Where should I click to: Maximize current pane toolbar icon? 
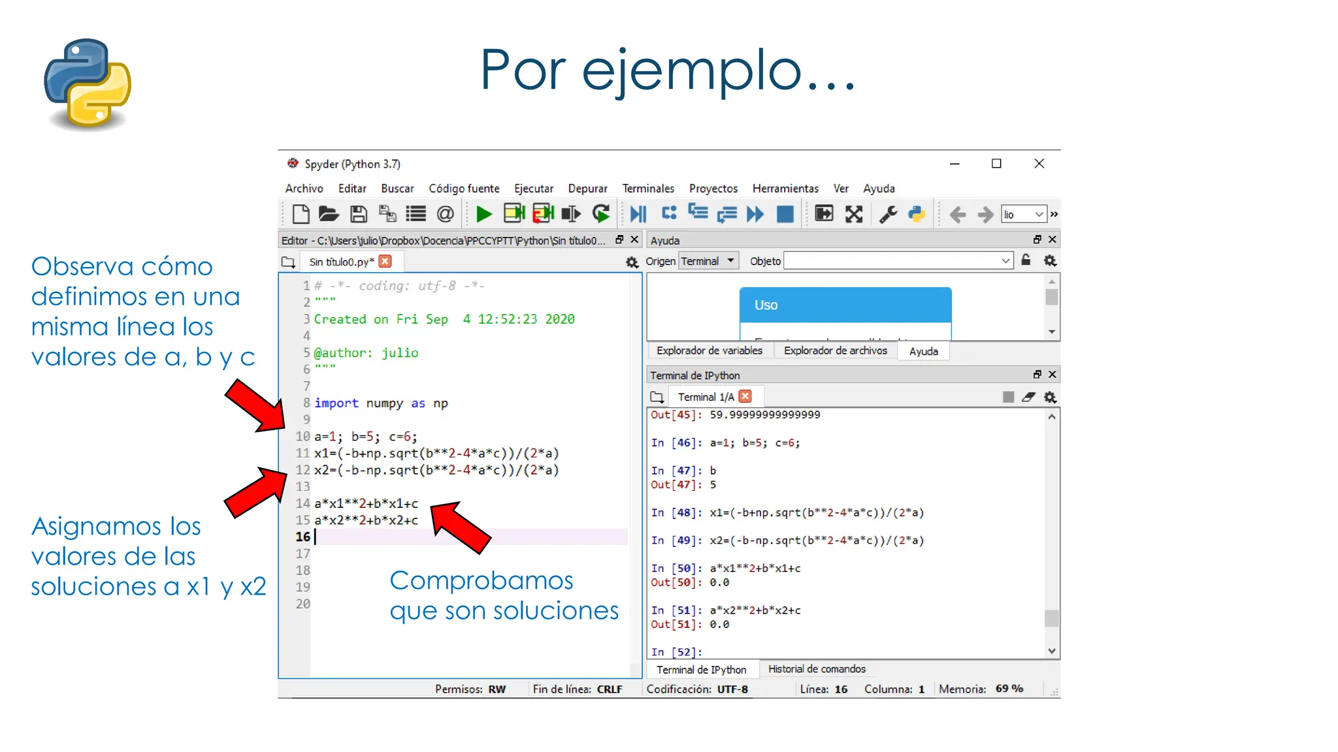pos(824,213)
